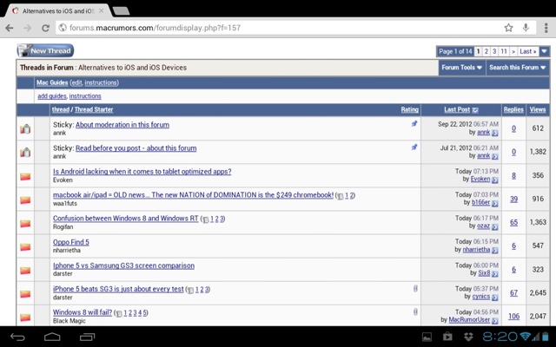
Task: Go to last post icon by cynics
Action: click(495, 298)
